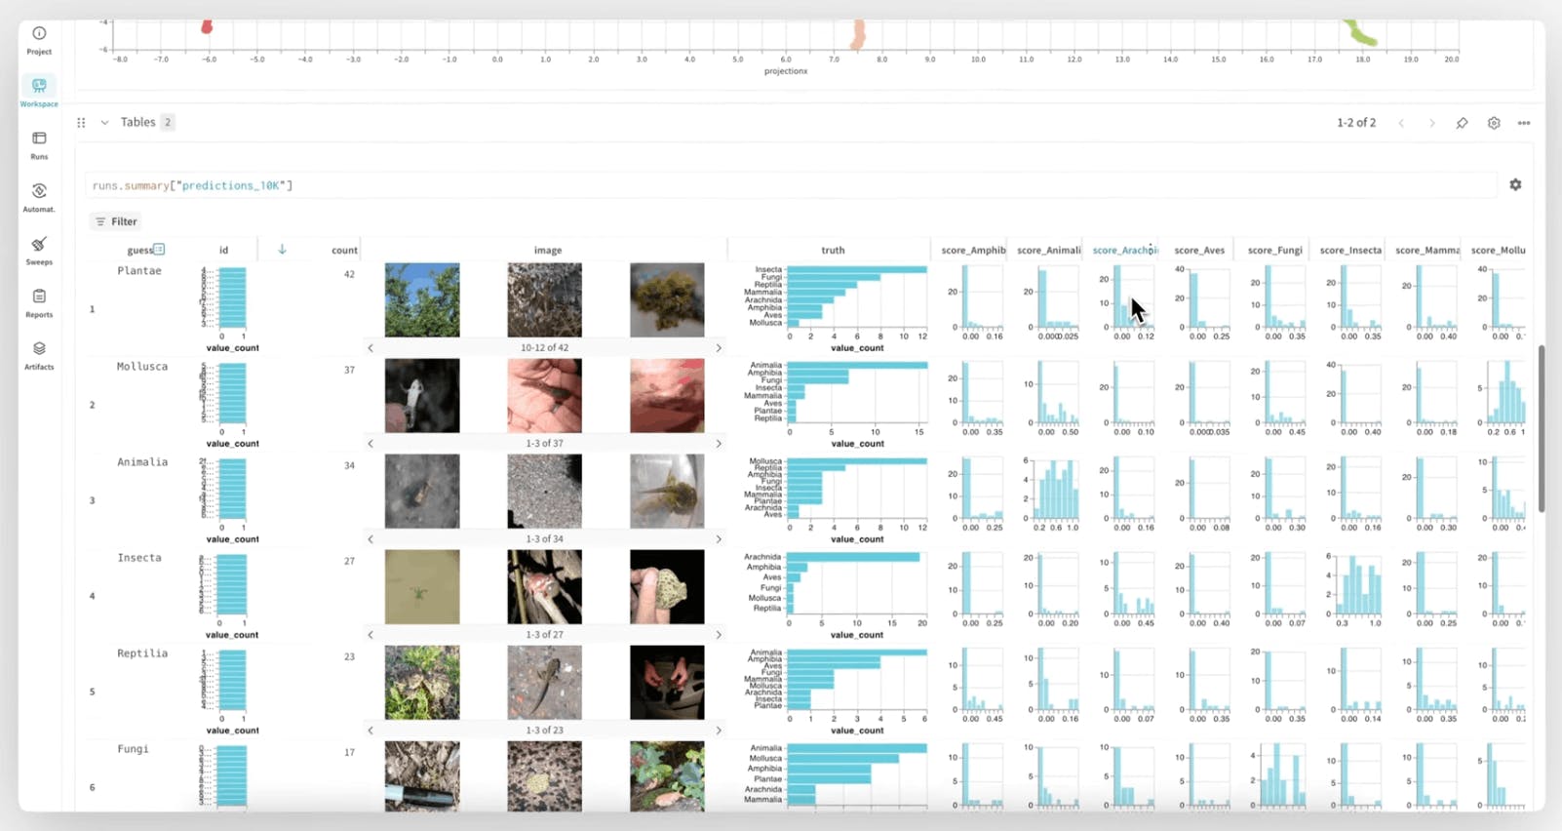
Task: Show previous images in the Reptilia row
Action: pos(371,731)
